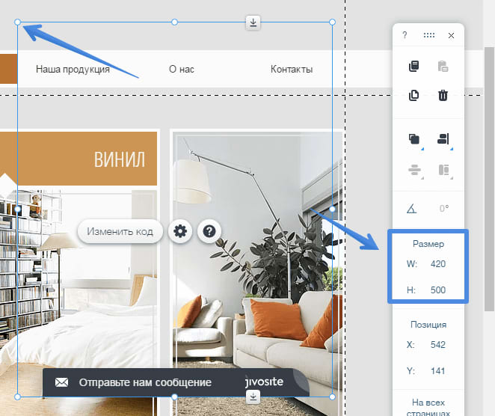
Task: Click the bottom-right selection resize handle
Action: (332, 397)
